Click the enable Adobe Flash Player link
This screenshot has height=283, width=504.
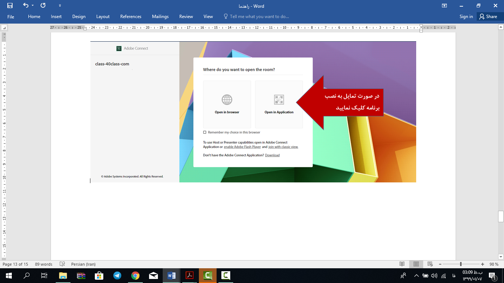click(x=242, y=147)
